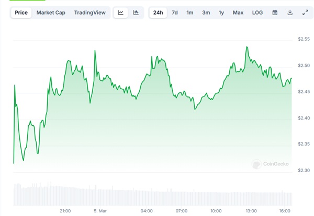
Task: Switch to candlestick chart icon
Action: [136, 13]
